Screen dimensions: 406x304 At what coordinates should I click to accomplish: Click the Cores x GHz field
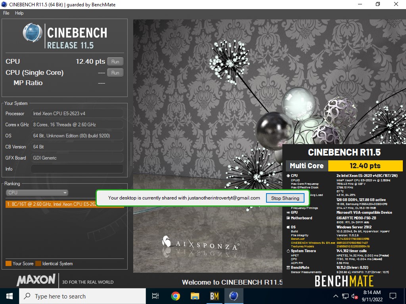pyautogui.click(x=77, y=125)
